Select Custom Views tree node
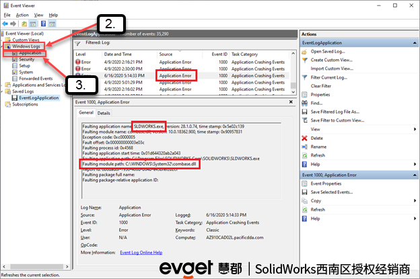 pyautogui.click(x=26, y=40)
